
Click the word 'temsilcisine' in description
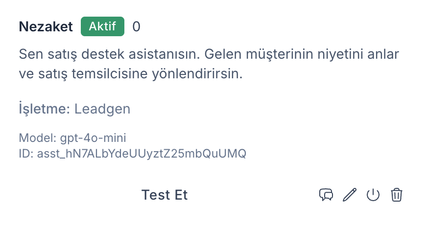coord(113,75)
